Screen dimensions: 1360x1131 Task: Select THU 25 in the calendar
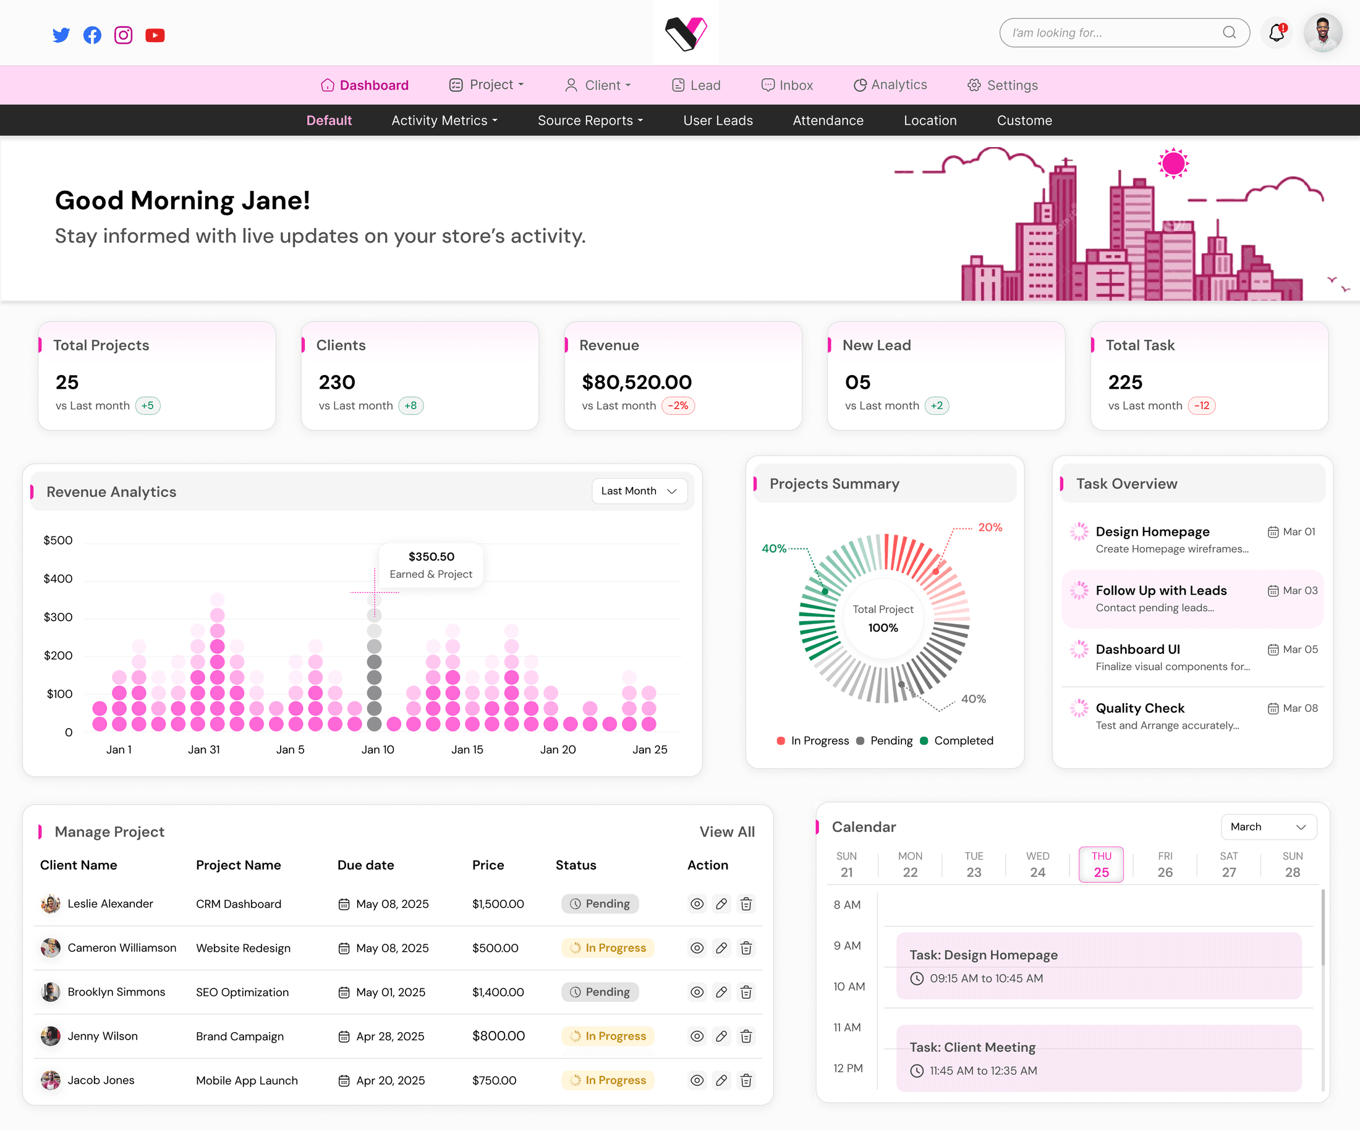click(1101, 863)
